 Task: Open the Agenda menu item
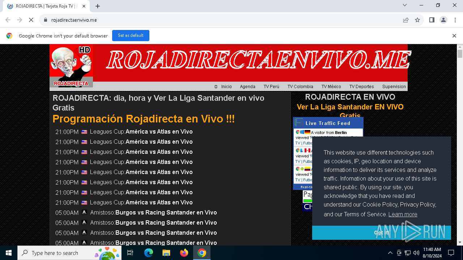click(248, 87)
